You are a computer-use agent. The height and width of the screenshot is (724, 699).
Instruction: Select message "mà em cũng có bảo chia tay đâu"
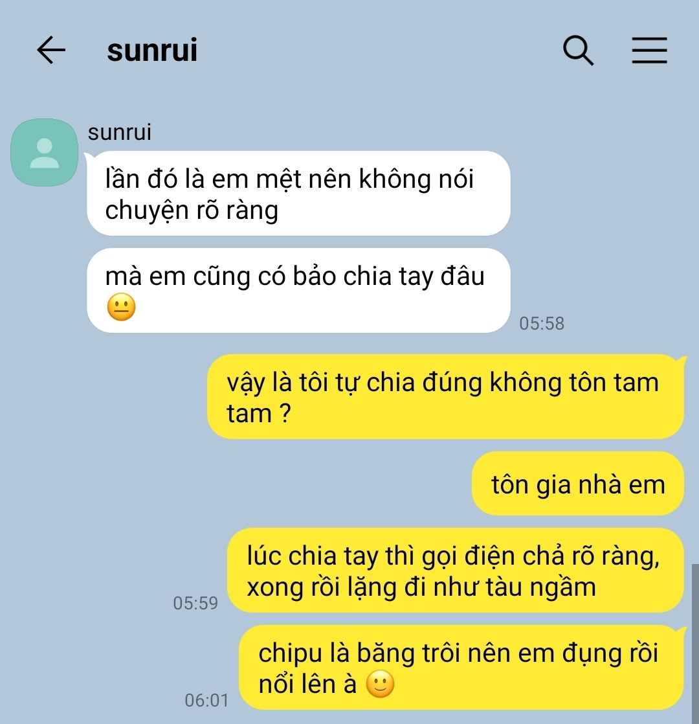298,290
